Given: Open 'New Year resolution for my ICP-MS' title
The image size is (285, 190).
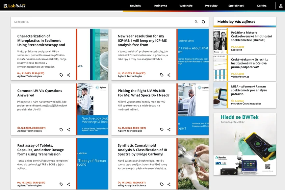Looking at the screenshot, I should [142, 40].
